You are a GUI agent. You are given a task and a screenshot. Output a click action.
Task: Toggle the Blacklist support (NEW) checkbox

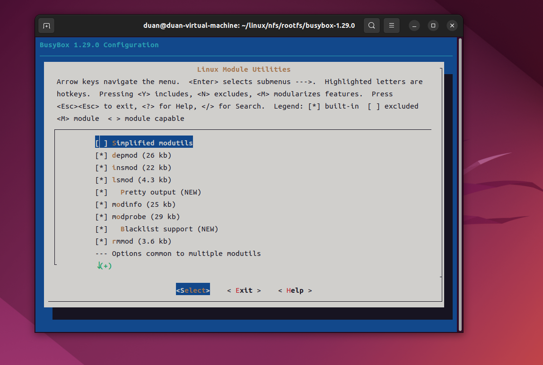102,229
